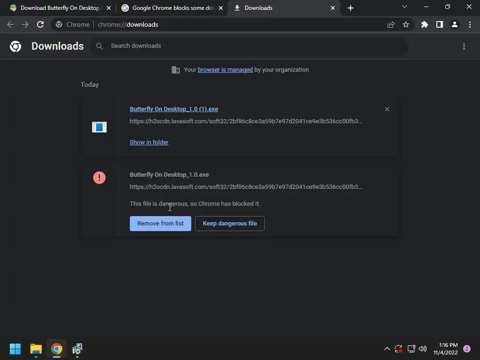Click the search magnifier icon

(x=99, y=46)
